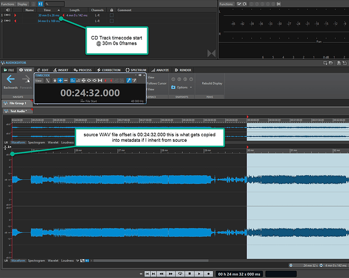Click the bowtie selection icon in Timecode toolbar
349x278 pixels.
[x=100, y=81]
